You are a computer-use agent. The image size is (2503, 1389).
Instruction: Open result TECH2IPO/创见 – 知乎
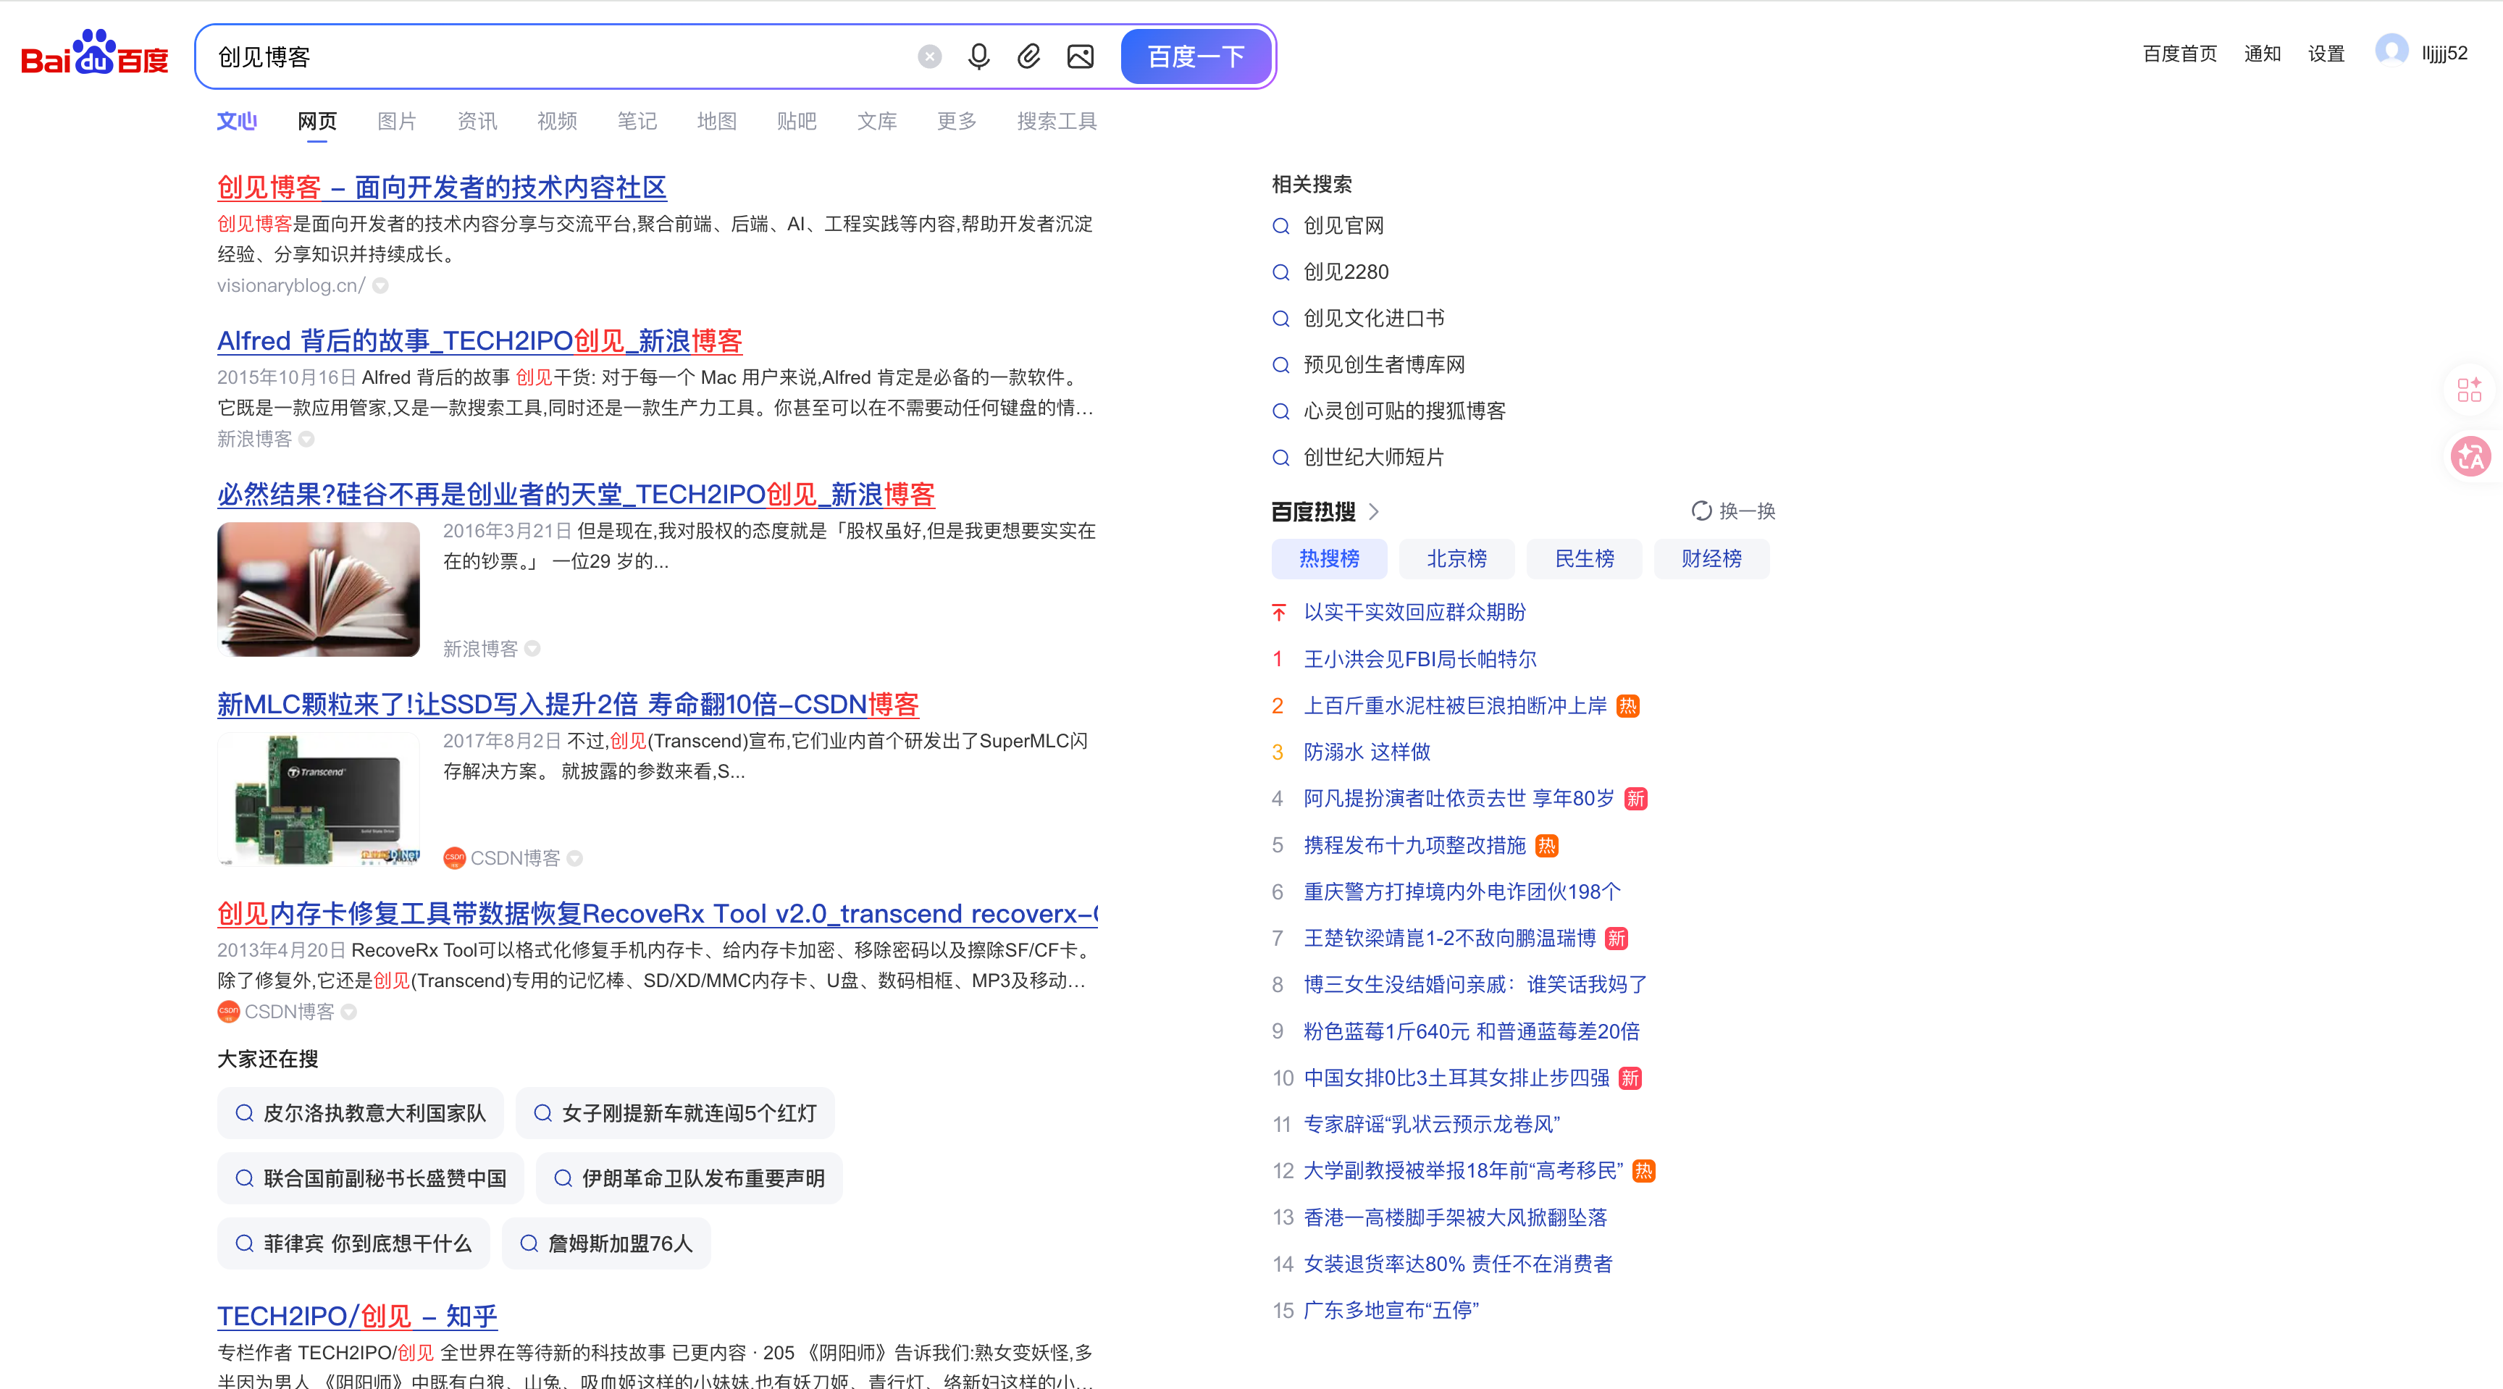tap(358, 1316)
